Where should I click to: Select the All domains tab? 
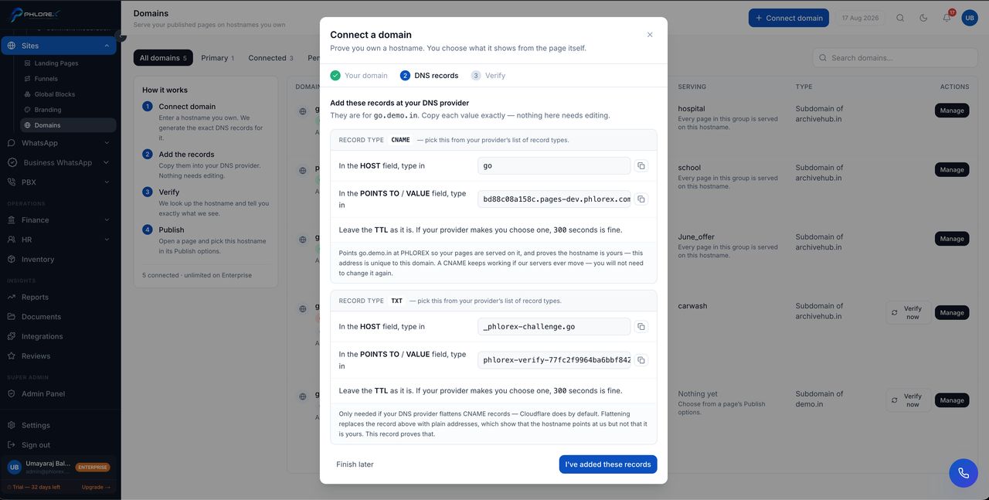point(163,58)
